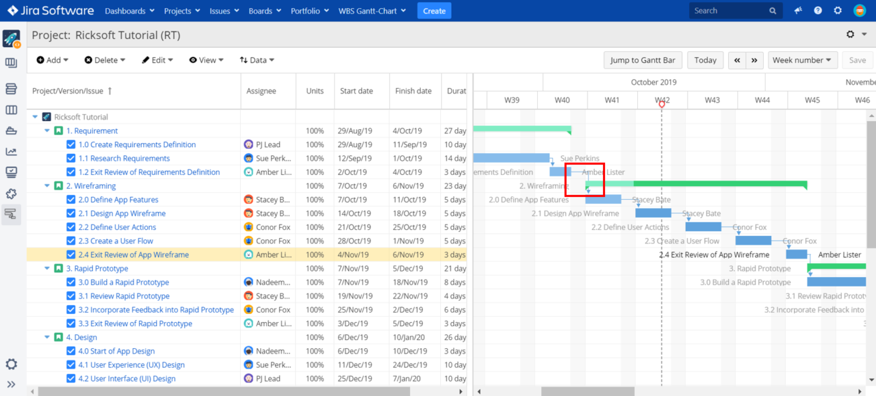Open the reports chart icon in sidebar
This screenshot has height=396, width=876.
11,152
